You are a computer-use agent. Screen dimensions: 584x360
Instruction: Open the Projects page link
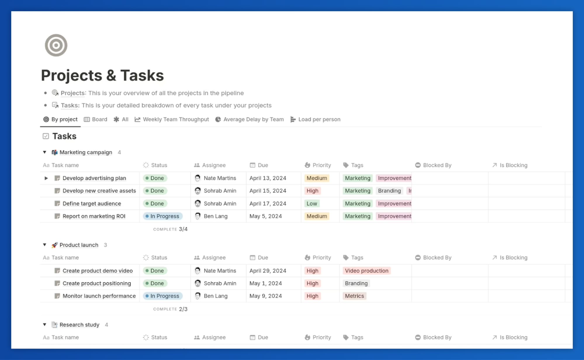point(73,93)
